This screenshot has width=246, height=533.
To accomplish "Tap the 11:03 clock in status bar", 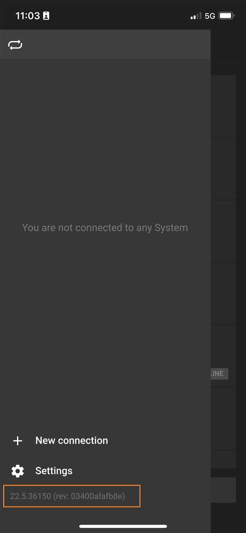I will point(28,16).
